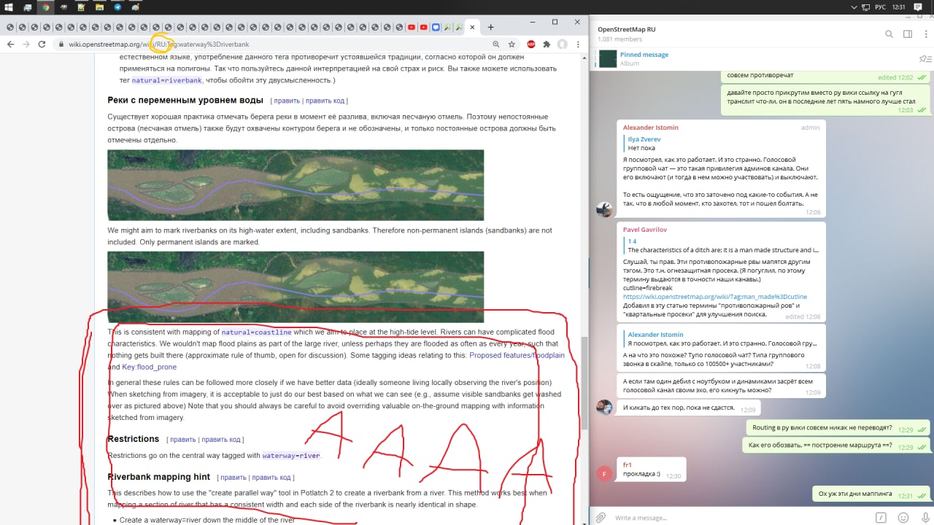This screenshot has height=525, width=934.
Task: Click the taskbar clock showing 12:31
Action: (x=899, y=7)
